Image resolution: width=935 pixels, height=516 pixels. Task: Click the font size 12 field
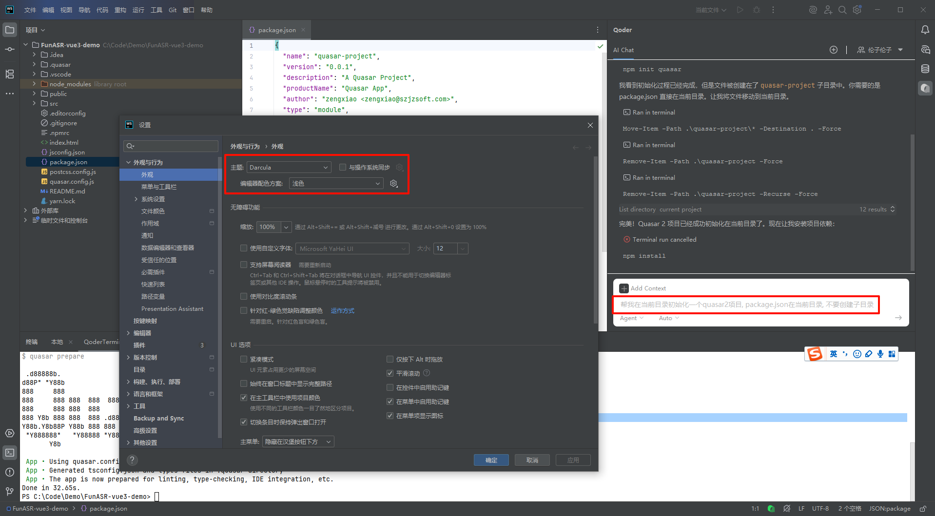(446, 248)
